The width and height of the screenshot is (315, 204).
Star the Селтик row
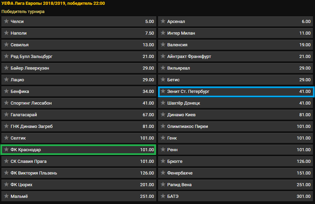6,137
